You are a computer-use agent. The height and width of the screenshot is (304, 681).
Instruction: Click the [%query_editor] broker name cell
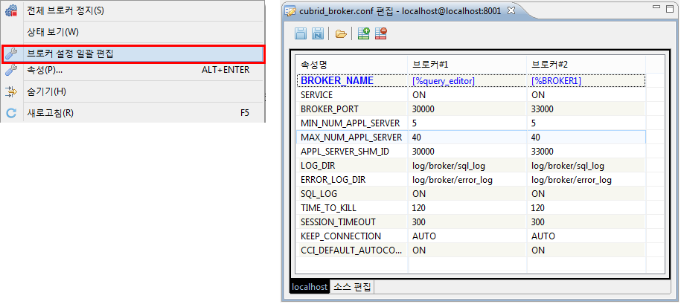pos(443,80)
